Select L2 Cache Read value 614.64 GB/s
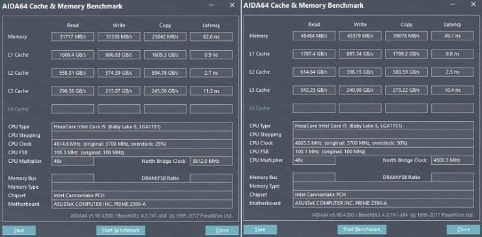 (314, 72)
